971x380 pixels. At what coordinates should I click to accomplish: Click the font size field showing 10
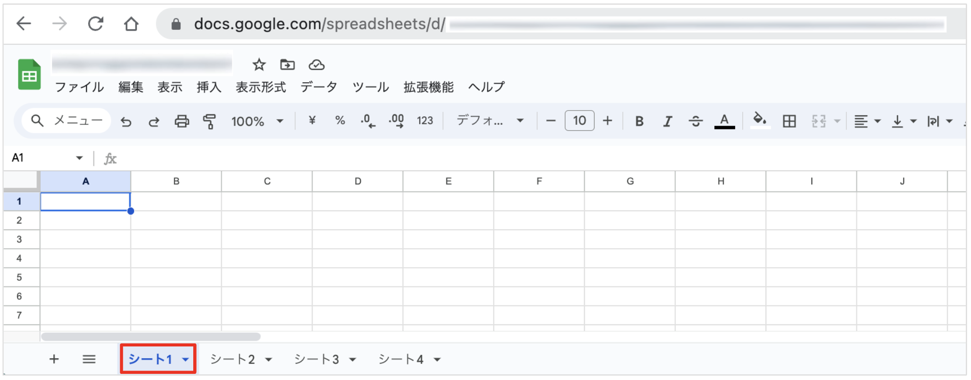[579, 121]
